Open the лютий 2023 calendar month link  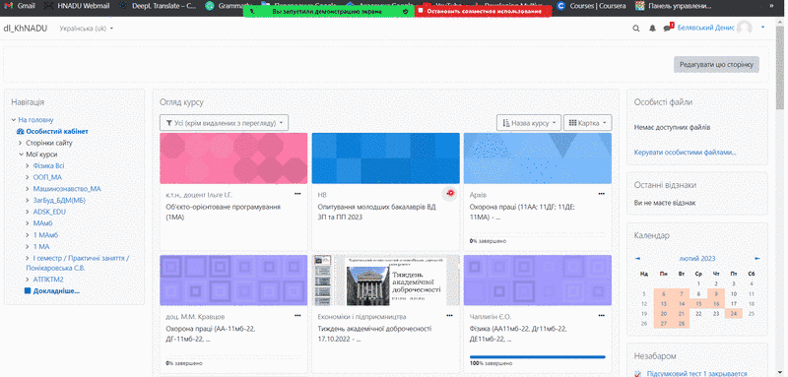697,259
